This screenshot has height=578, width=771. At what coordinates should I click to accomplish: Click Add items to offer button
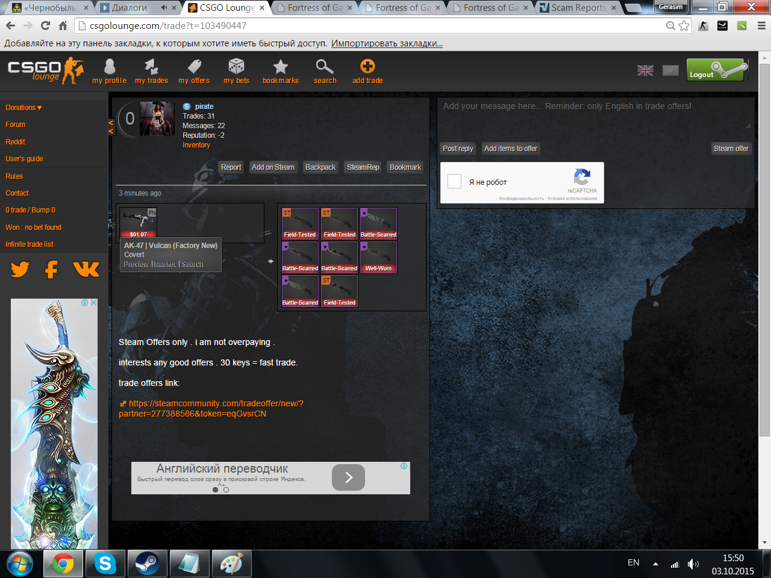[511, 149]
